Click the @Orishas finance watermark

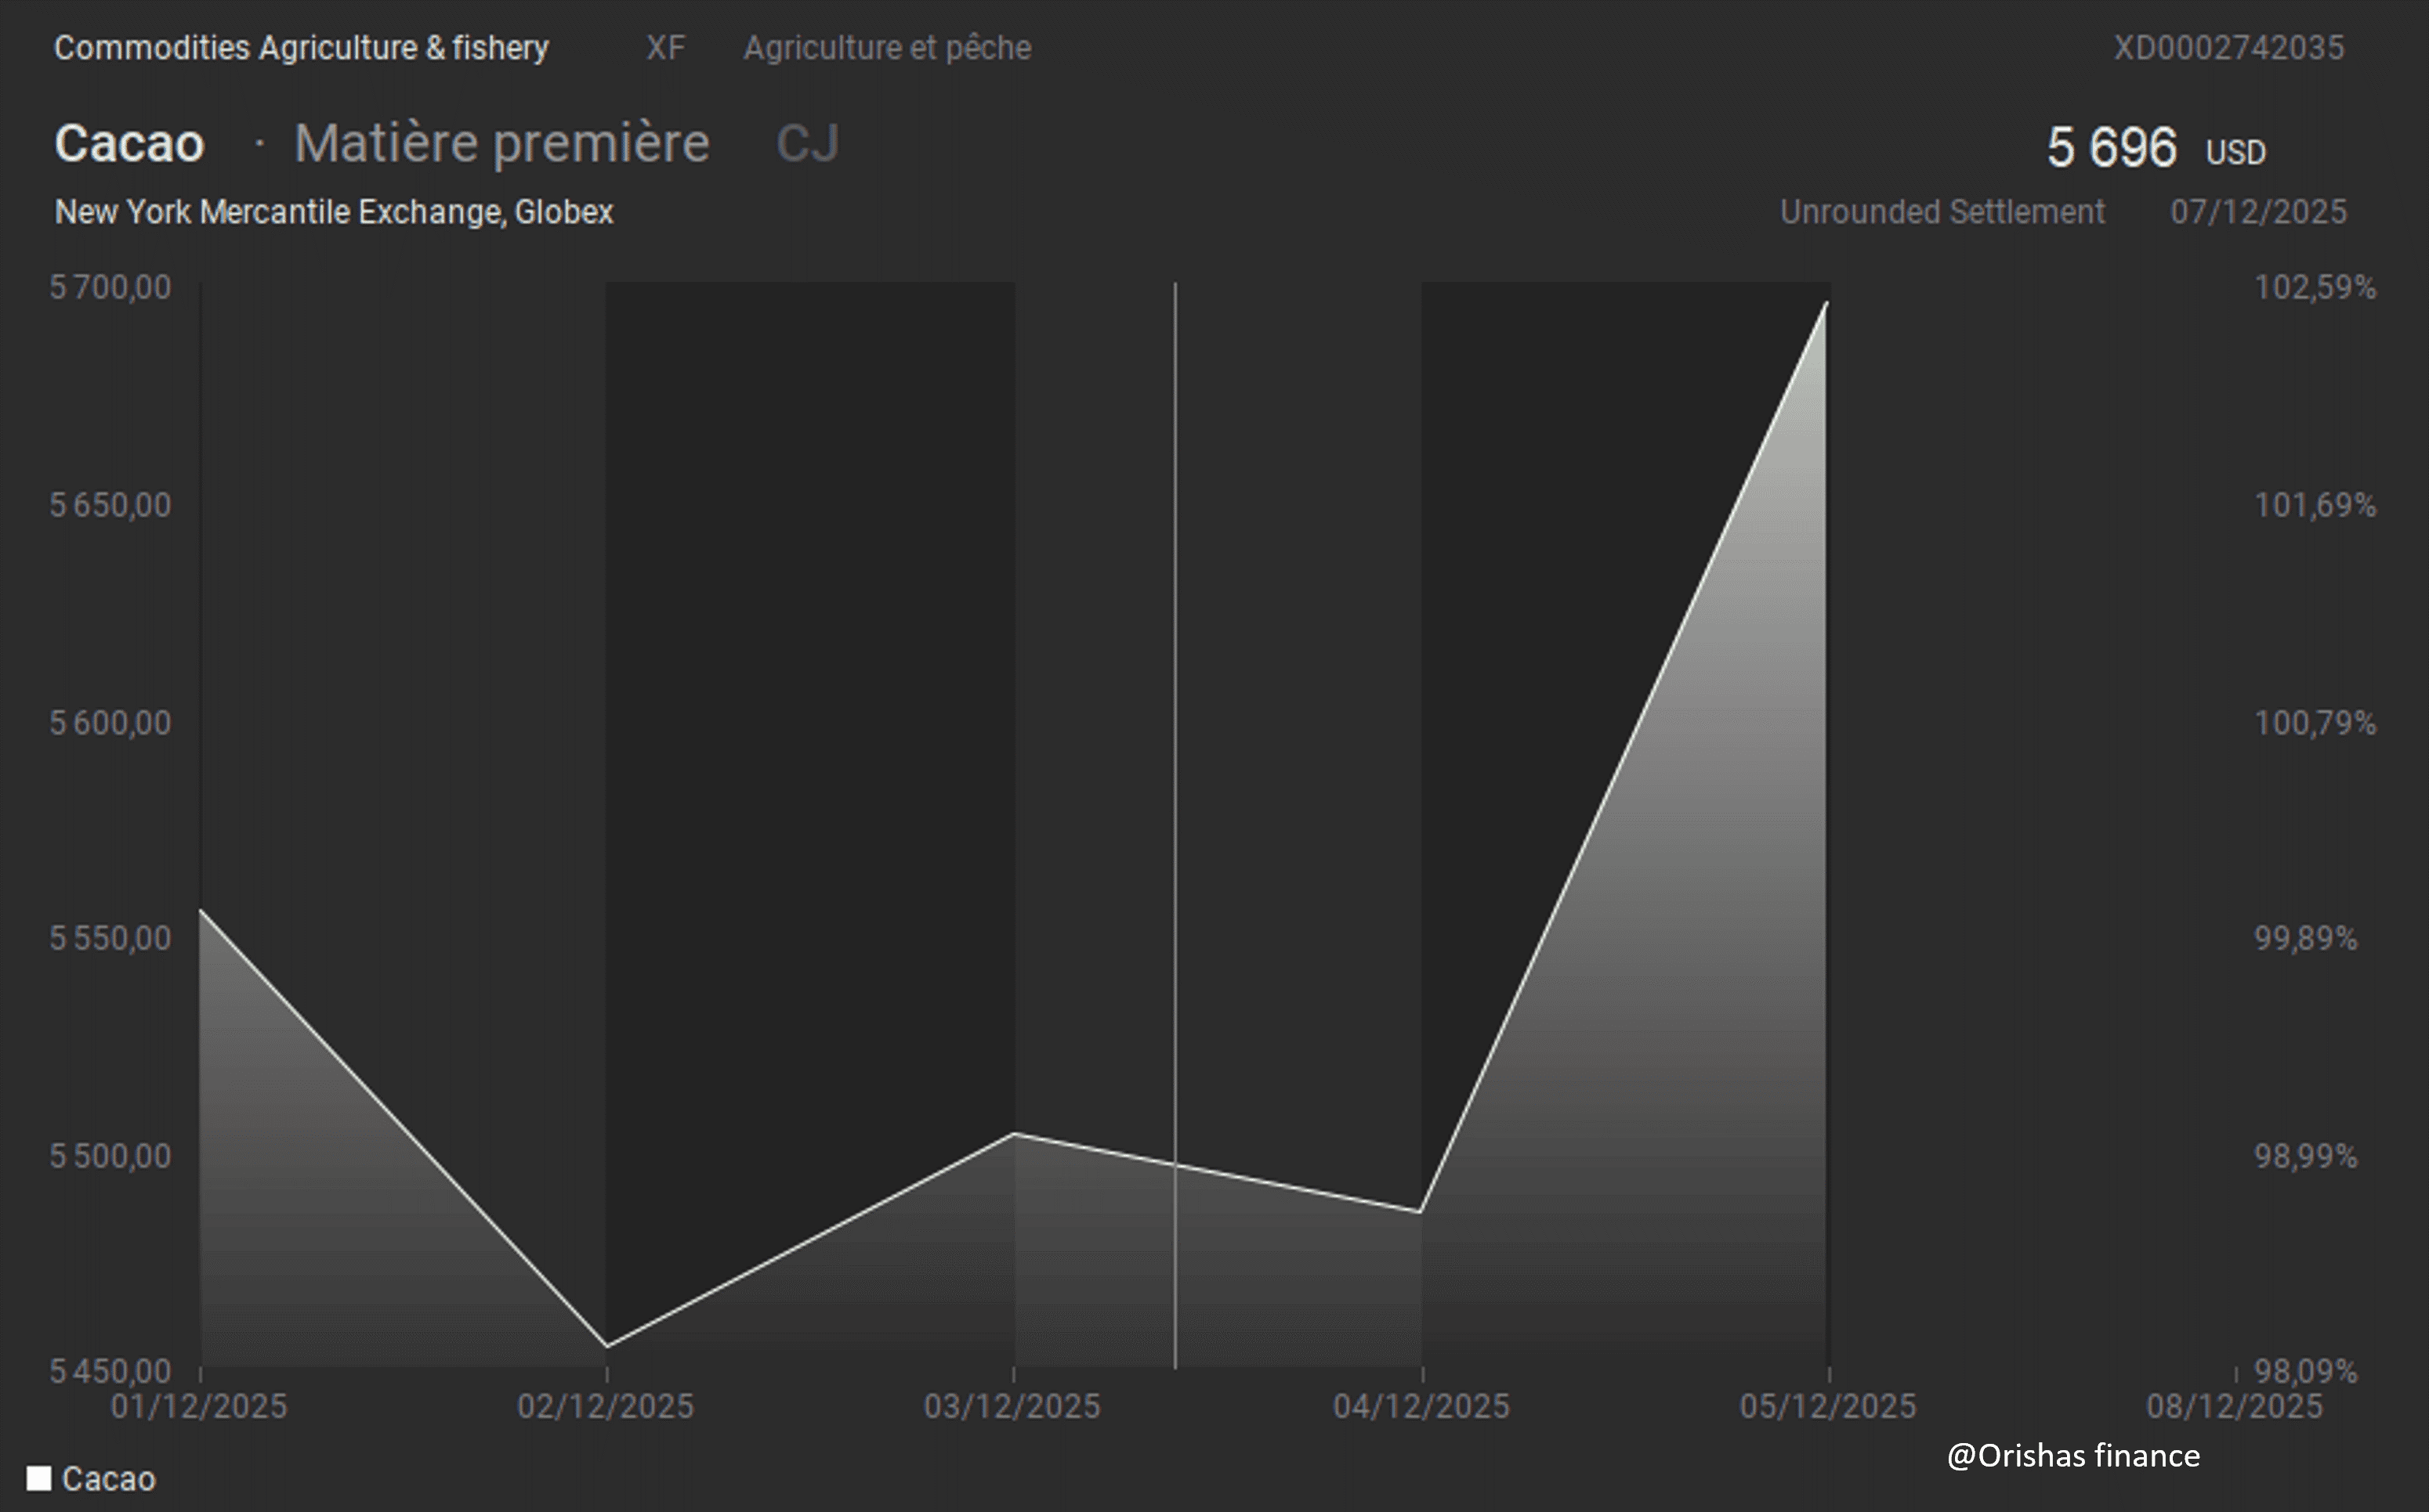click(x=2072, y=1455)
